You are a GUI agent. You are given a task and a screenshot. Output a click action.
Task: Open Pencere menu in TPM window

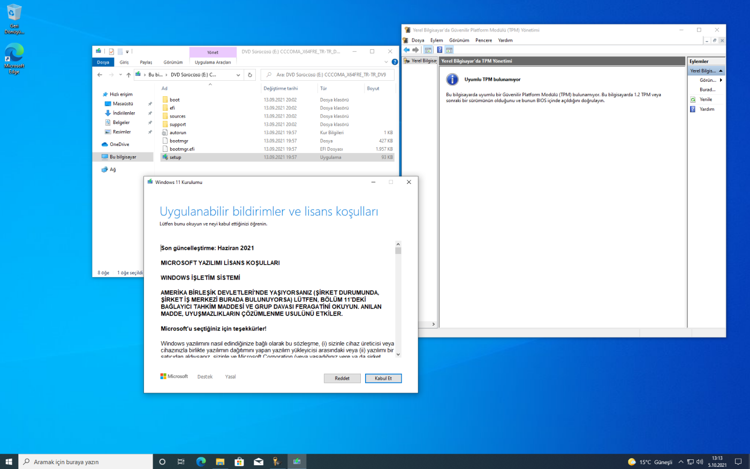(483, 40)
